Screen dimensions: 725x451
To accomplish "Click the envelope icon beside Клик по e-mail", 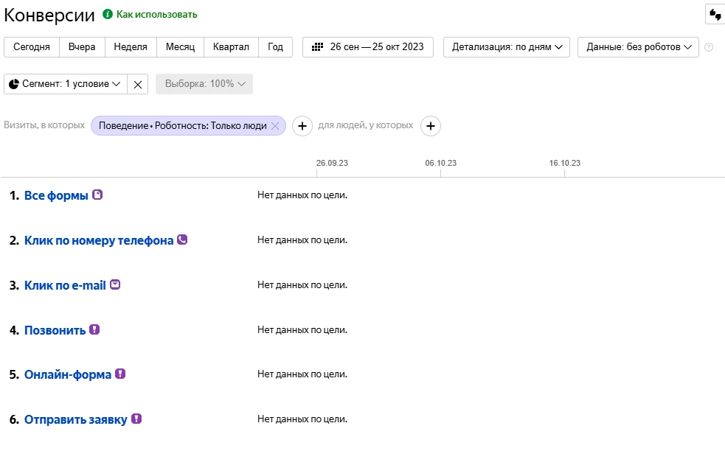I will (x=115, y=284).
